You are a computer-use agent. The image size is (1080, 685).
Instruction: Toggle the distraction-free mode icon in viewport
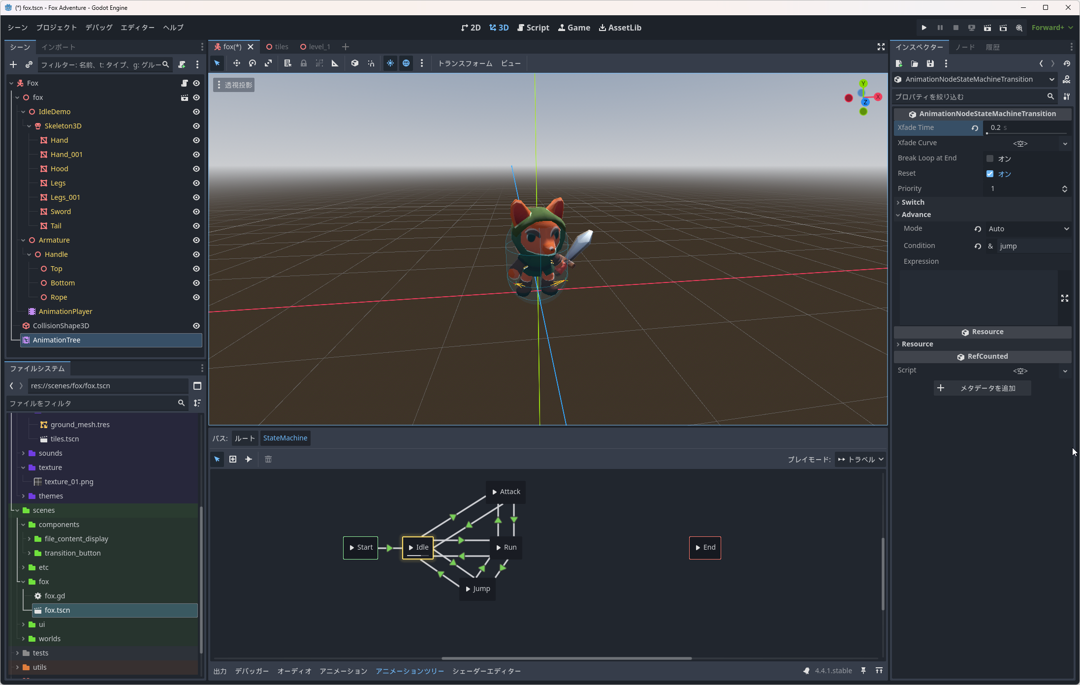pos(881,47)
